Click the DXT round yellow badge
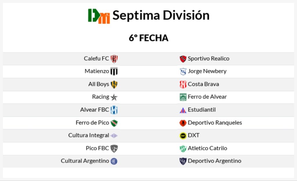The image size is (297, 181). coord(183,135)
